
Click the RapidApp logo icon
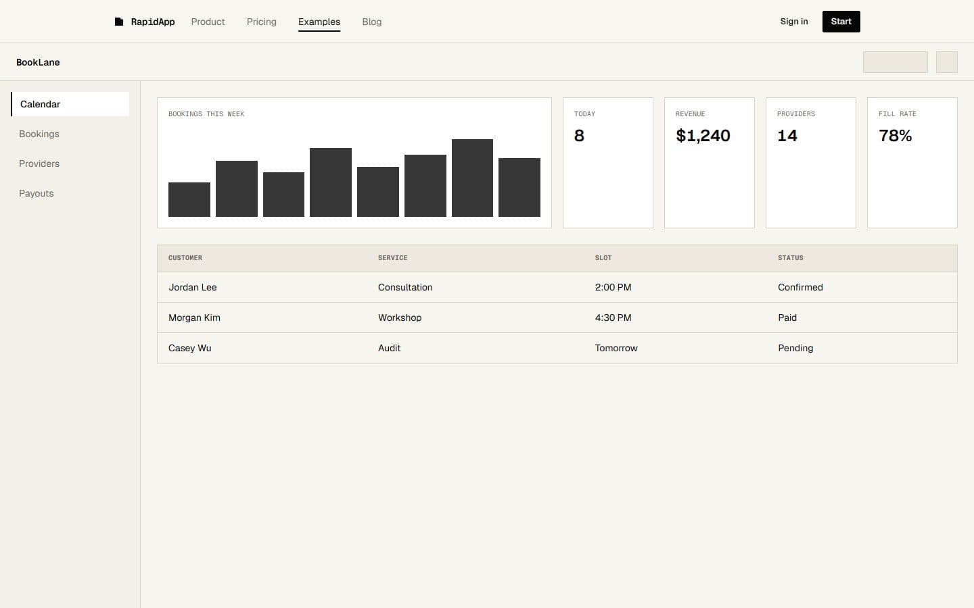point(119,22)
